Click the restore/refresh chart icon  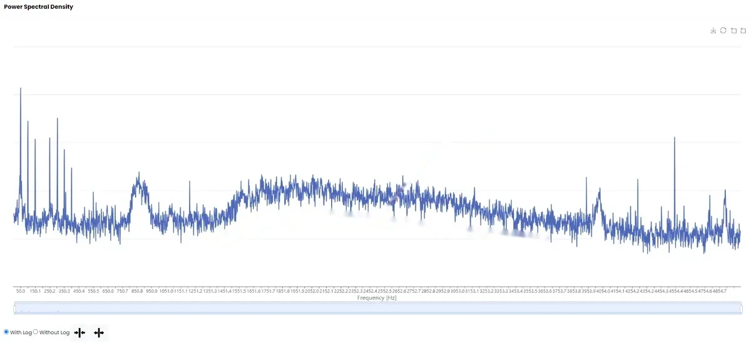click(723, 31)
